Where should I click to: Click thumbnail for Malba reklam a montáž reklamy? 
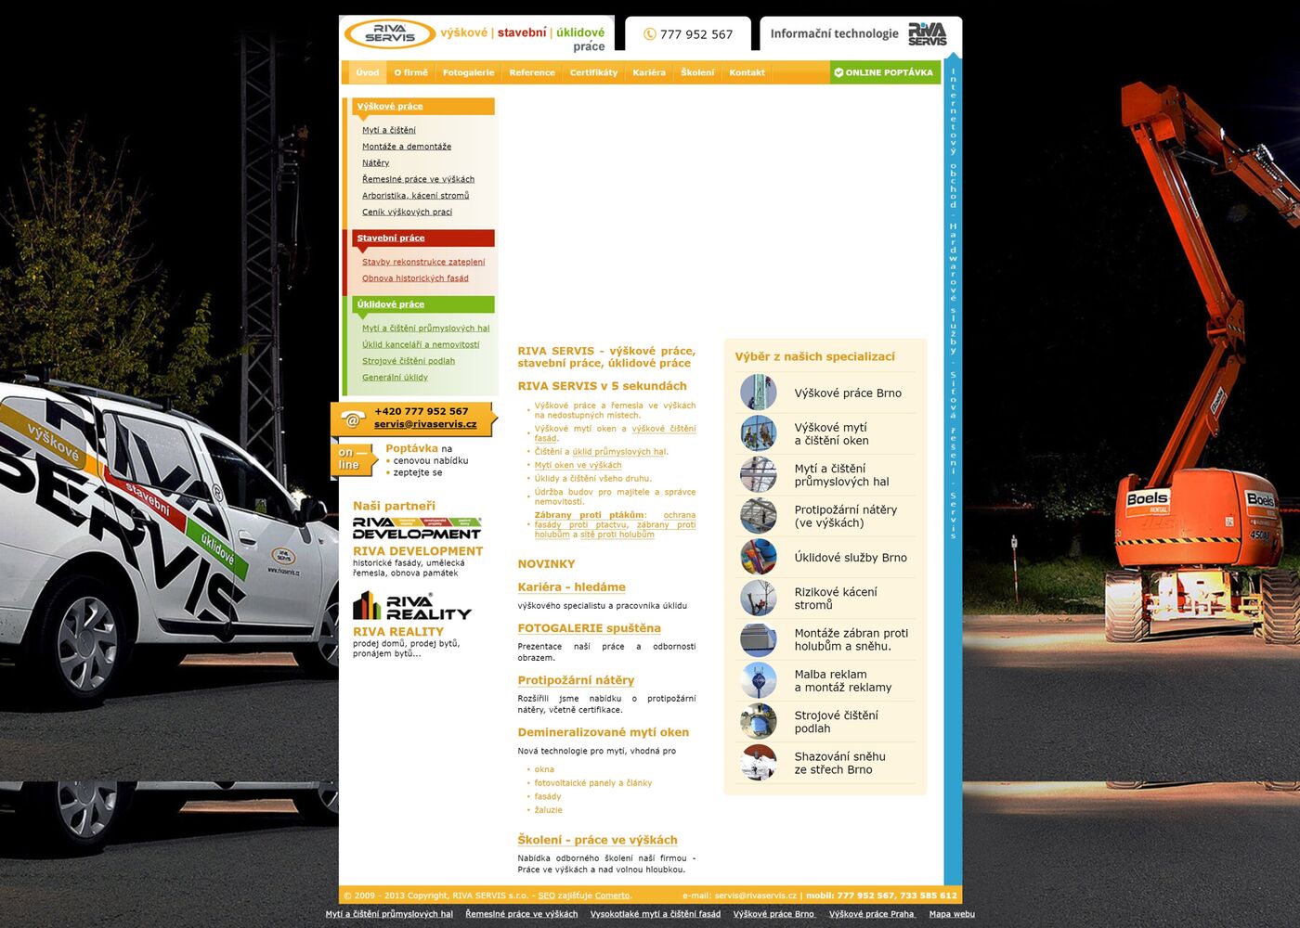tap(758, 680)
